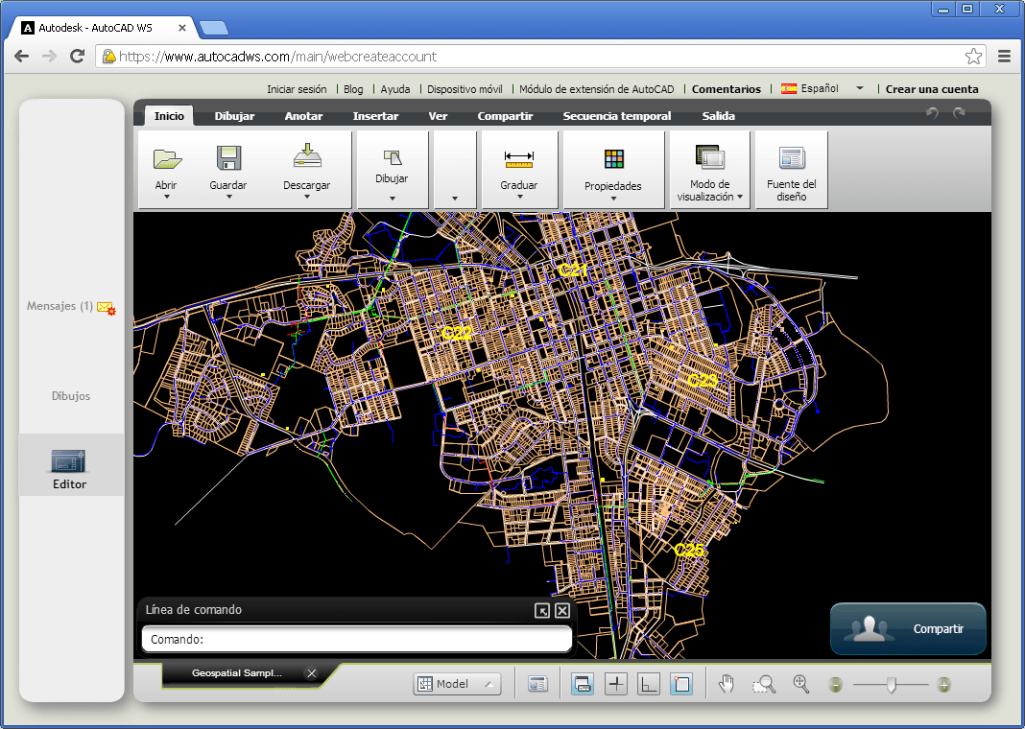Viewport: 1025px width, 729px height.
Task: Expand the Dibujar dropdown arrow
Action: (x=393, y=198)
